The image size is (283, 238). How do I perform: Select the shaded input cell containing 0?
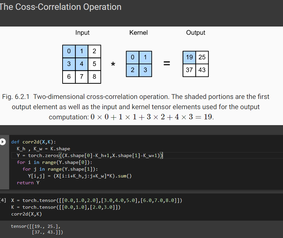click(x=69, y=51)
